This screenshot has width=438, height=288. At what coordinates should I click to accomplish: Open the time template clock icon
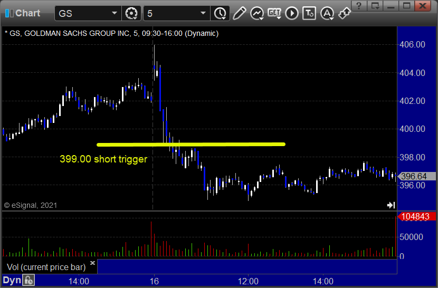click(221, 13)
